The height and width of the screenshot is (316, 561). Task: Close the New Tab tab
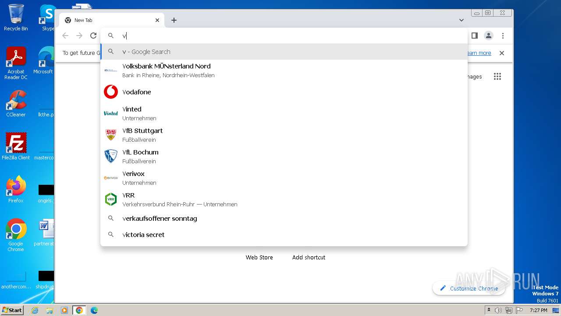pos(157,20)
